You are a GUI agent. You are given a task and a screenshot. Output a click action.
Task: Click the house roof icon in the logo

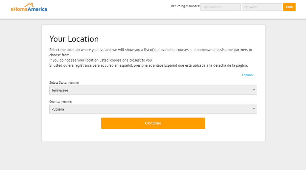point(29,5)
